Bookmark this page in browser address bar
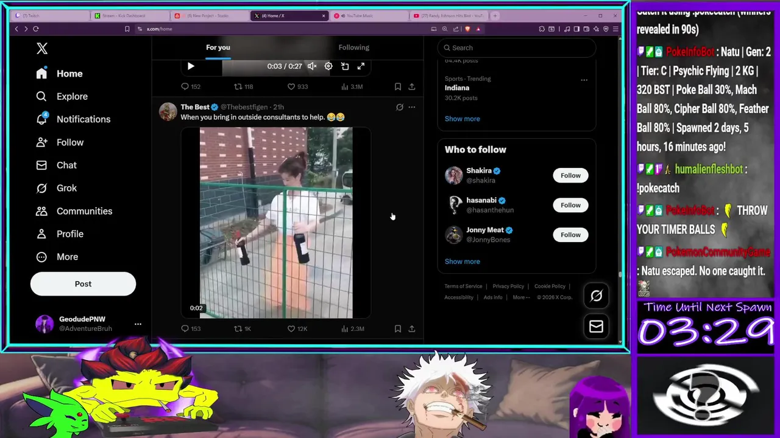The image size is (780, 438). [127, 29]
